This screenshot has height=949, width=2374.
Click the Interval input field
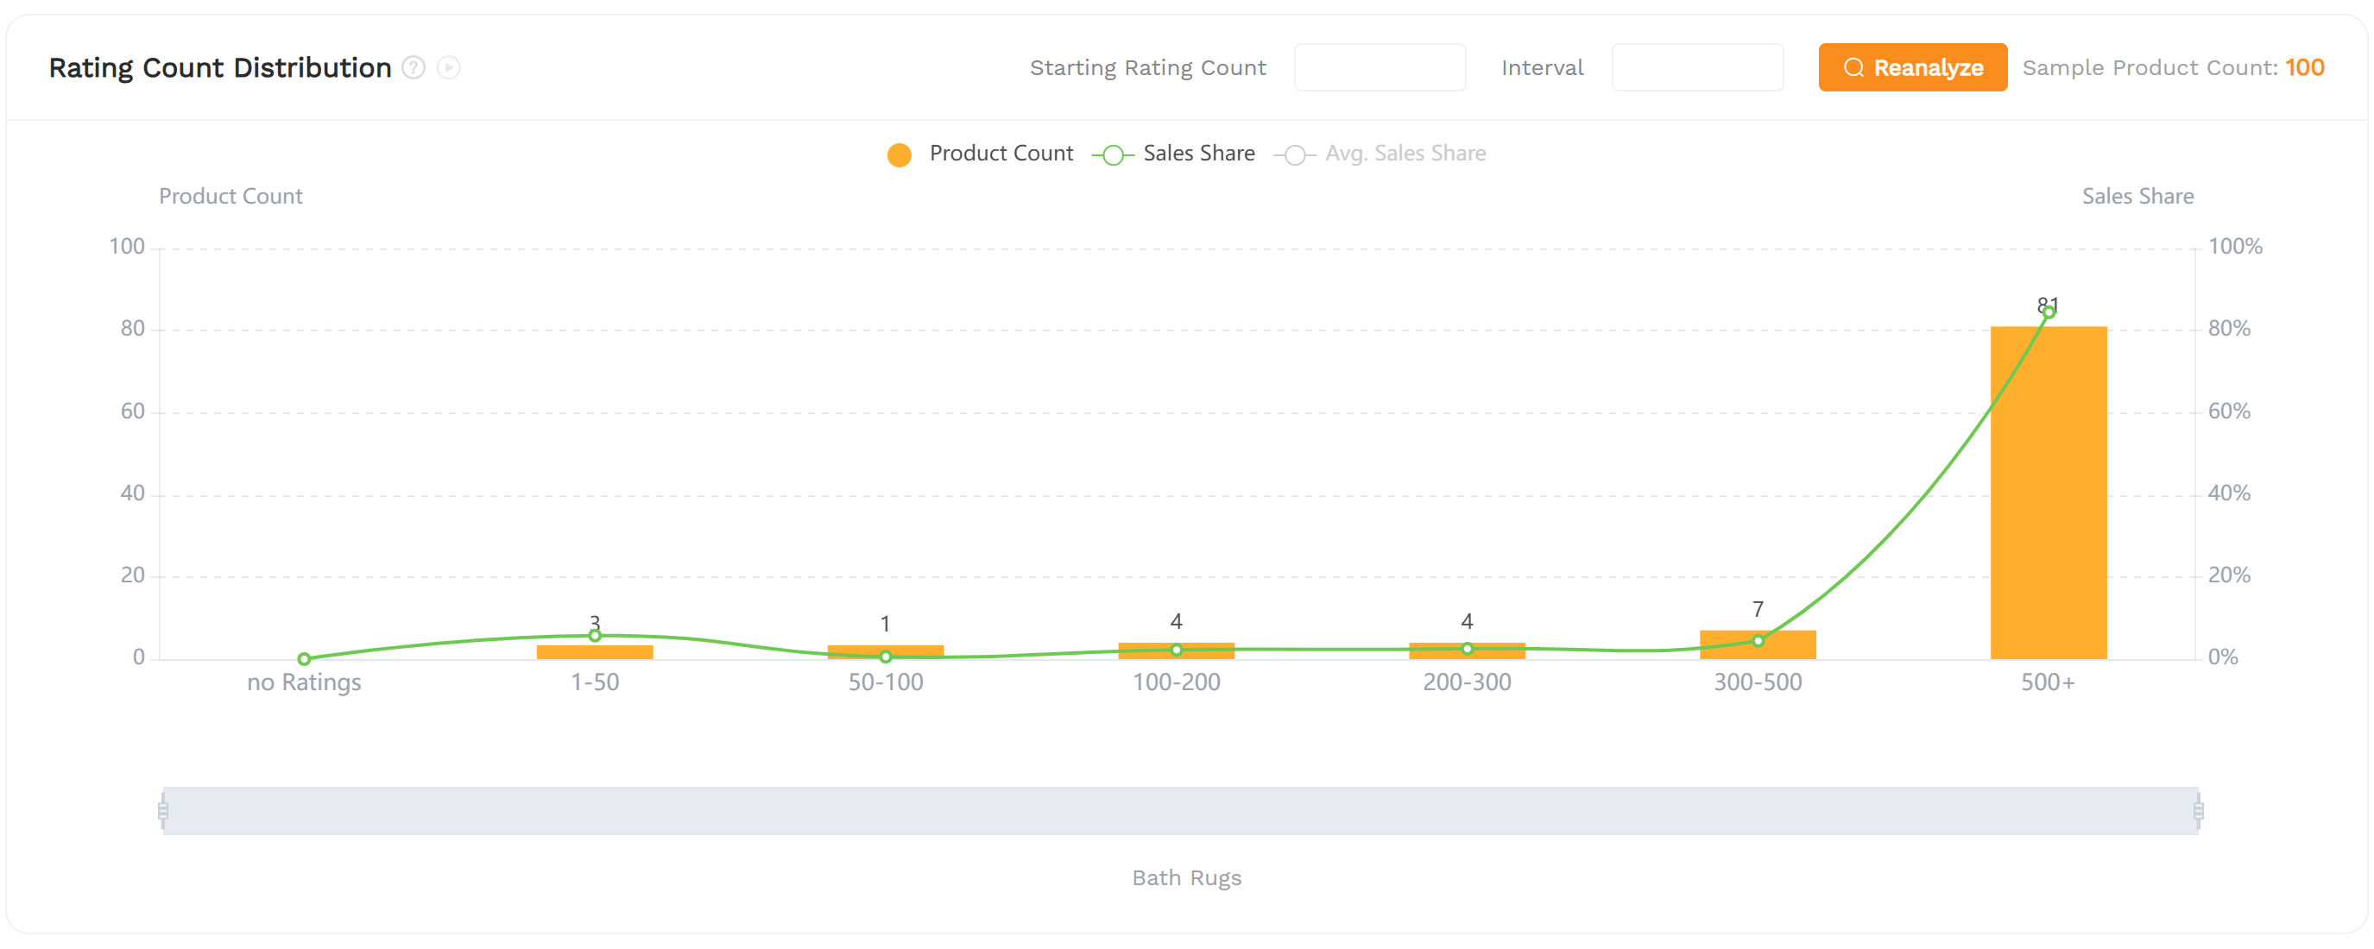point(1696,67)
